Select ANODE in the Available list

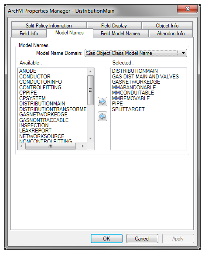click(x=28, y=71)
